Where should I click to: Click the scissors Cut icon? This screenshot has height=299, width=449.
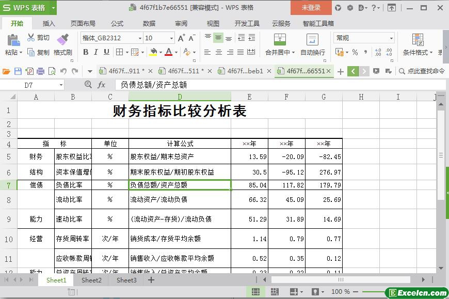pos(31,38)
